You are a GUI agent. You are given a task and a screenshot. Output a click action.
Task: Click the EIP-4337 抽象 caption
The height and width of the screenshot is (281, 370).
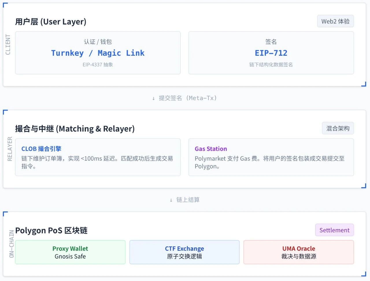pos(98,65)
